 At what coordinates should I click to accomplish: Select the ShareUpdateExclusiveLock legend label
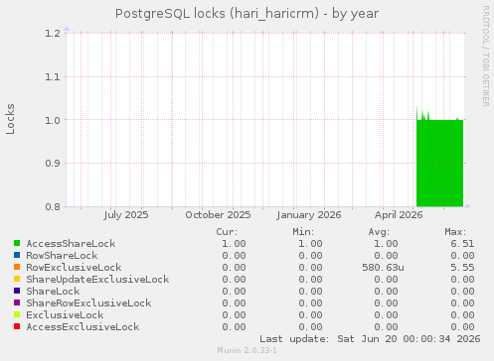[97, 280]
